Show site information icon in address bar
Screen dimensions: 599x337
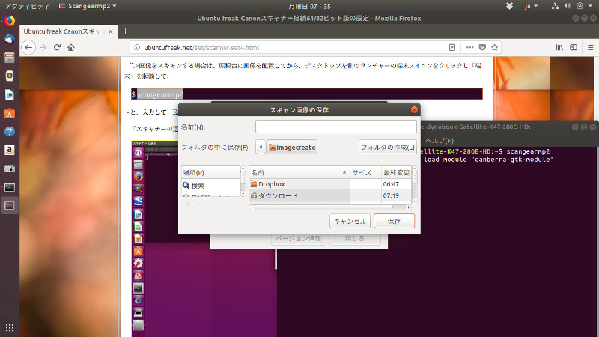(136, 47)
